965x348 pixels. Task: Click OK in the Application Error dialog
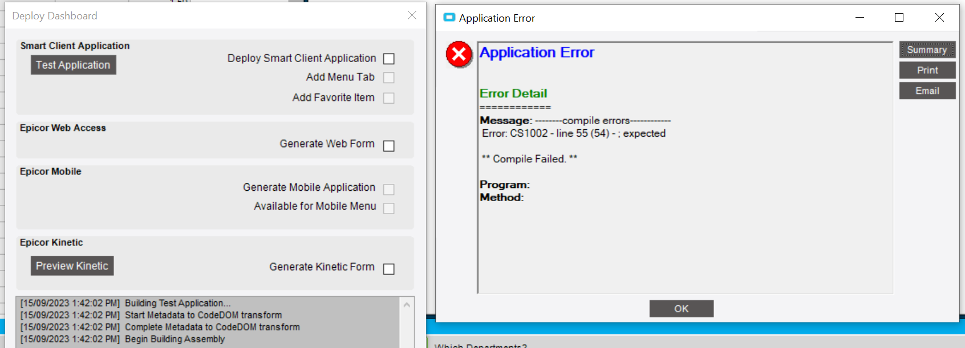(682, 309)
